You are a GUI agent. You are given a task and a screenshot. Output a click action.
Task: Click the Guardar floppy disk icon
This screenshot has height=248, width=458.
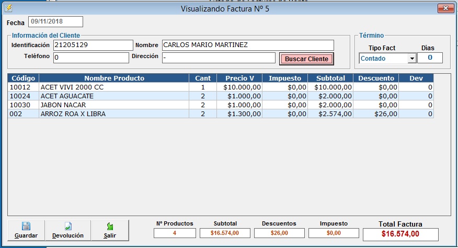point(26,227)
